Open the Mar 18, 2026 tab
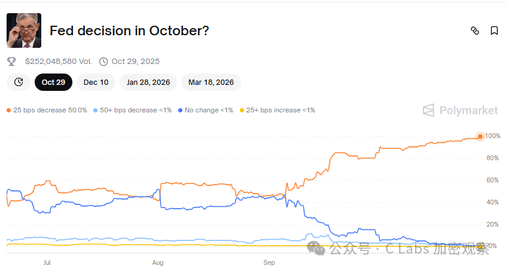Image resolution: width=506 pixels, height=269 pixels. pyautogui.click(x=211, y=82)
